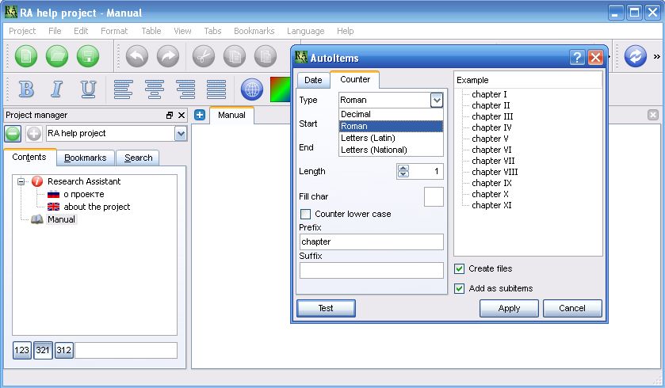Click the Redo arrow toolbar icon
The height and width of the screenshot is (388, 665).
168,56
